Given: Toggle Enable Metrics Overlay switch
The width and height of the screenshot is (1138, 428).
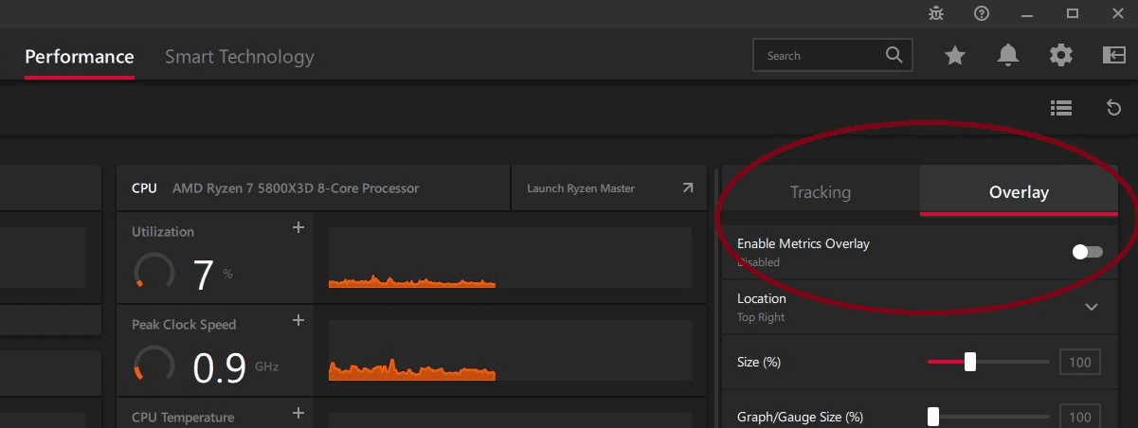Looking at the screenshot, I should coord(1088,252).
